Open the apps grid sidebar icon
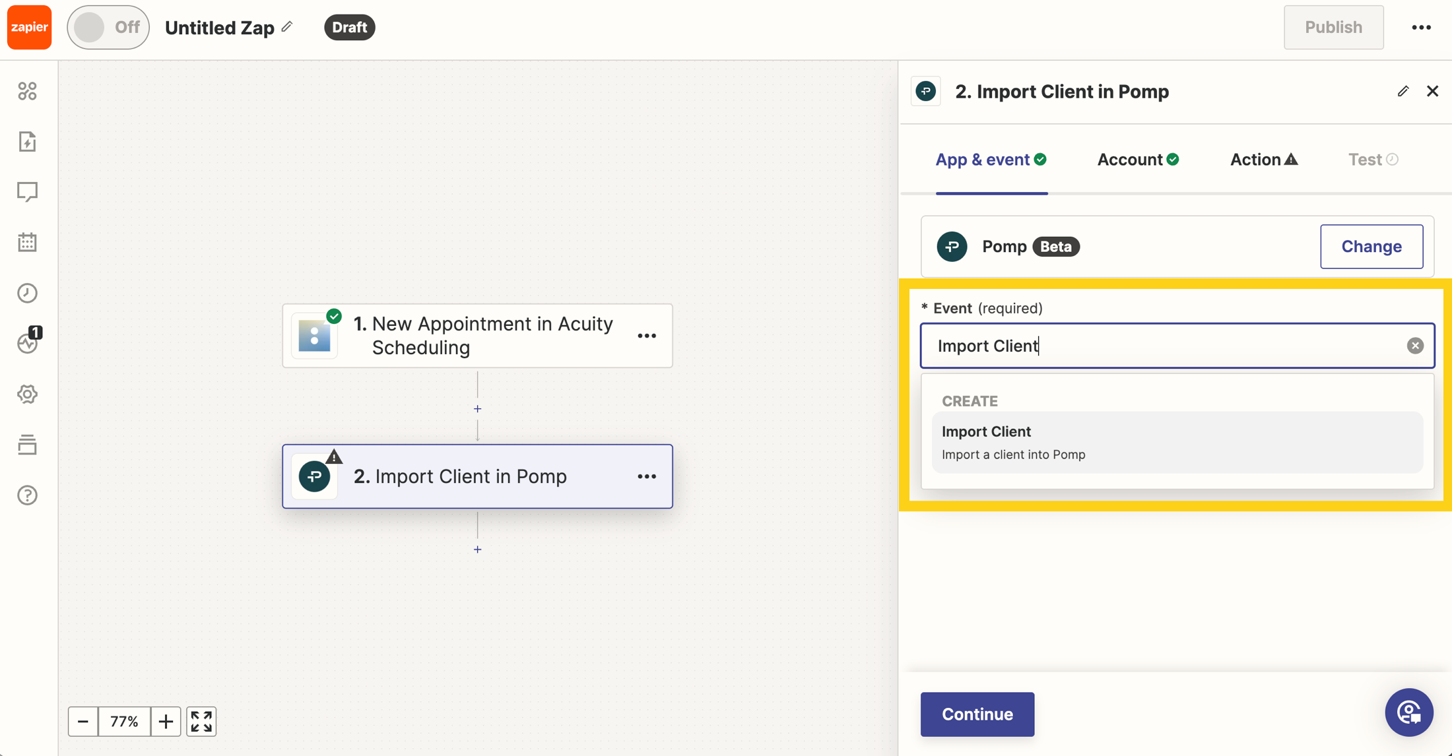This screenshot has height=756, width=1452. (27, 91)
